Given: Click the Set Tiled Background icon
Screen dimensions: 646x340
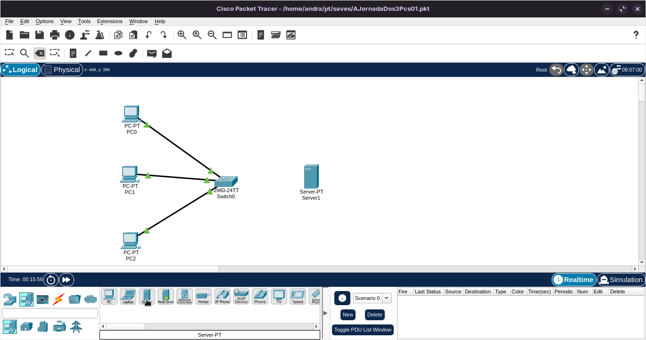Looking at the screenshot, I should [x=602, y=70].
